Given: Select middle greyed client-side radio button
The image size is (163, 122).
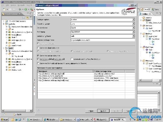Looking at the screenshot, I should [x=72, y=51].
